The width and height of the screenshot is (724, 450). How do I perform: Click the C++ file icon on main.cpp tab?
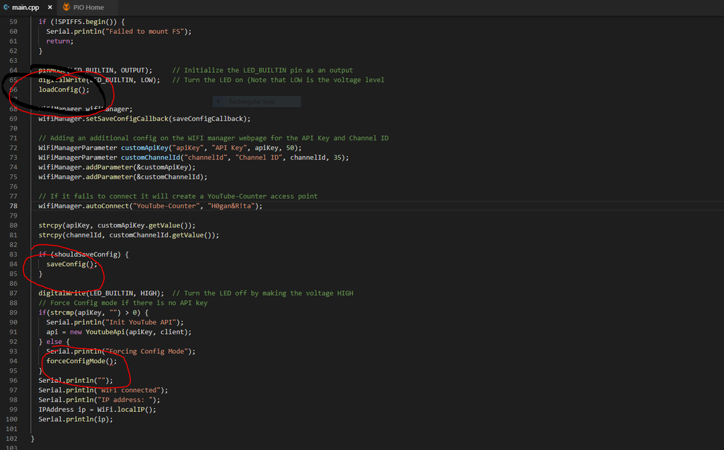(6, 7)
